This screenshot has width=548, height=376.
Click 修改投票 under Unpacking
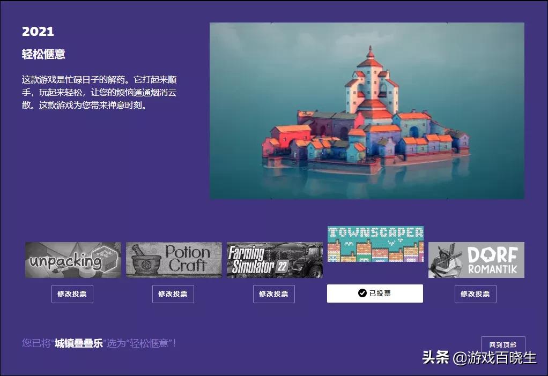pyautogui.click(x=72, y=294)
